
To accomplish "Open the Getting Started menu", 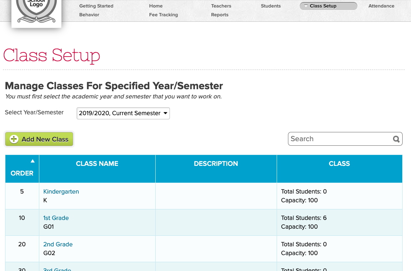I will (96, 6).
